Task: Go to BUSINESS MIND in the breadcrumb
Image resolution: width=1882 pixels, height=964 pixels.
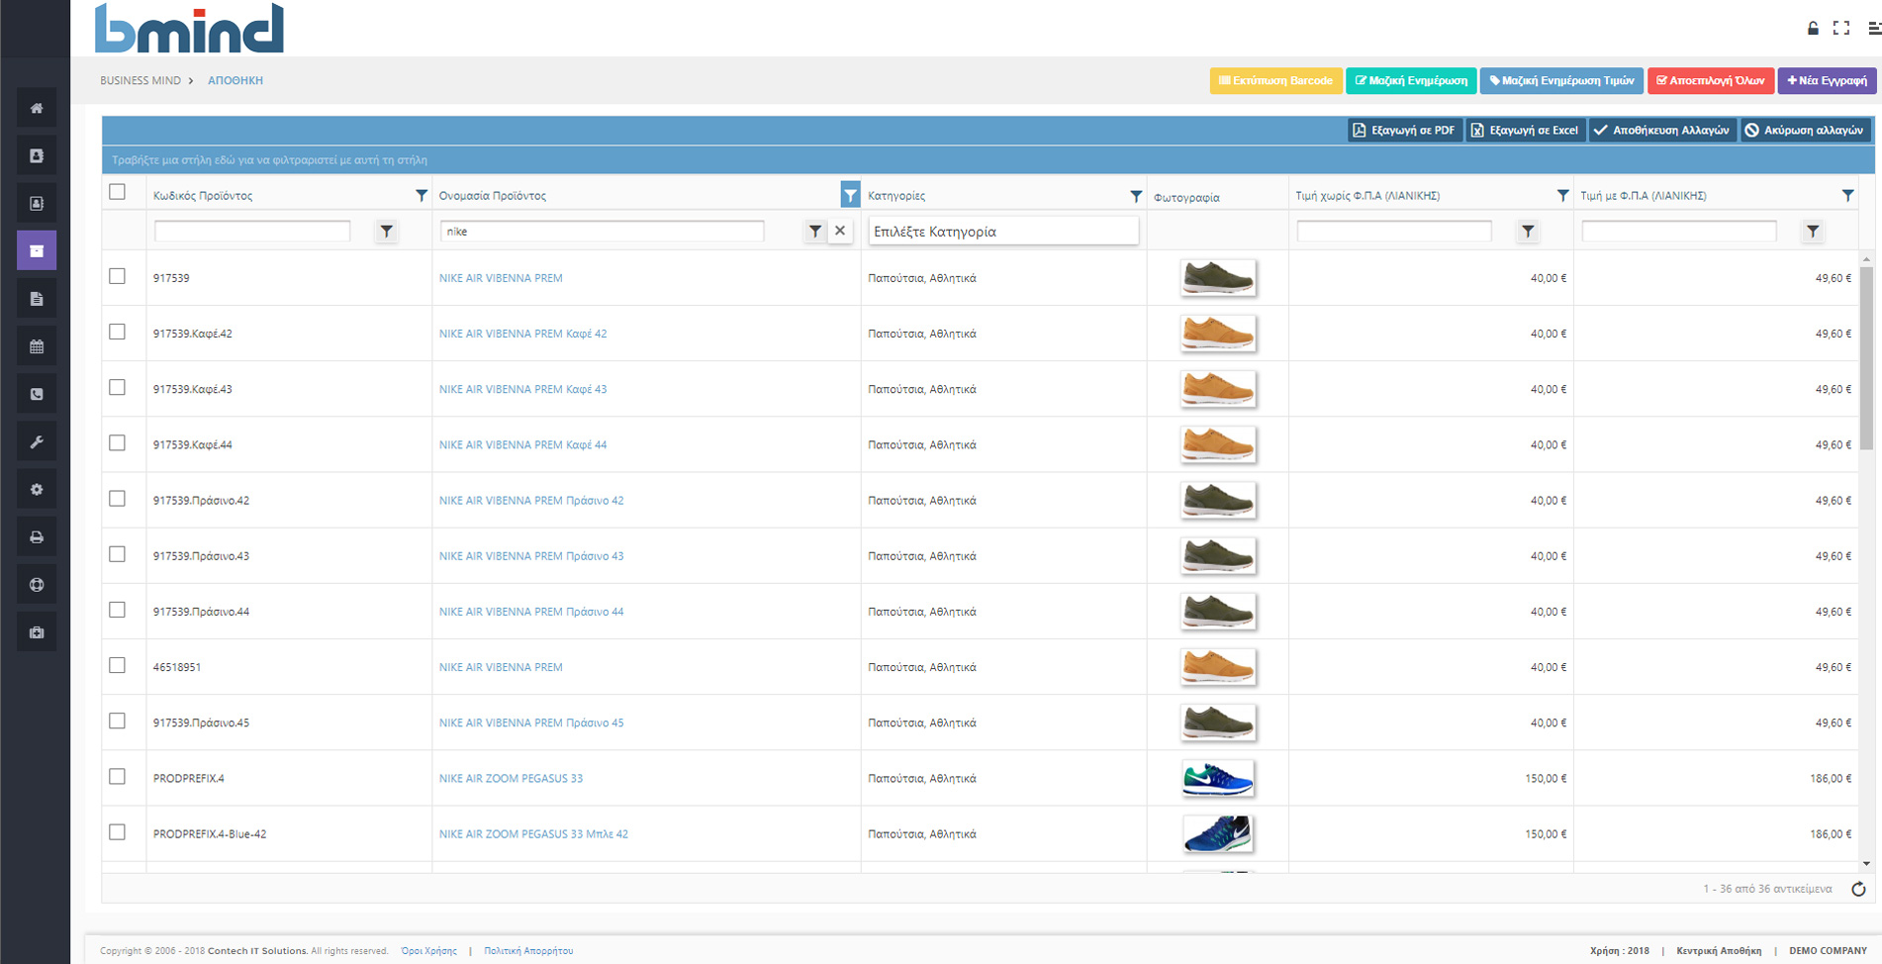Action: coord(141,80)
